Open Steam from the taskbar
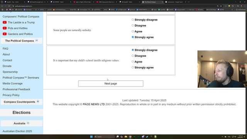Screen dimensions: 247x139 (x=147, y=137)
